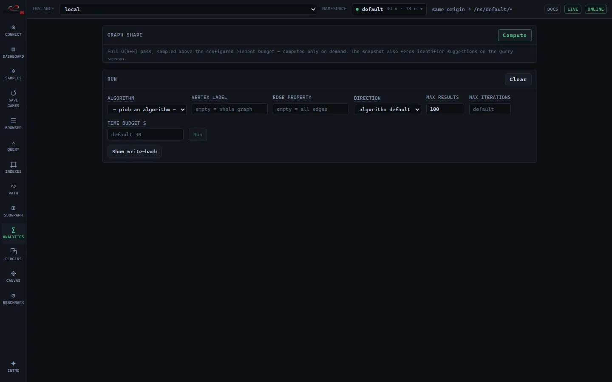Click the app logo at top left
This screenshot has height=382, width=612.
pyautogui.click(x=14, y=9)
